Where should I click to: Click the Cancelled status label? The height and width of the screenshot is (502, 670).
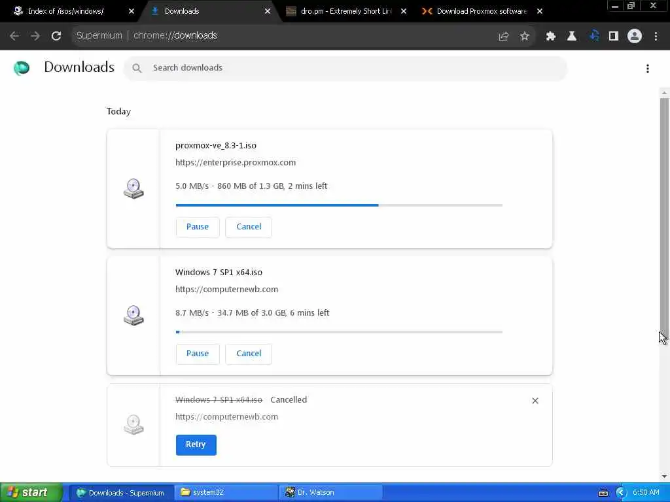pos(289,400)
